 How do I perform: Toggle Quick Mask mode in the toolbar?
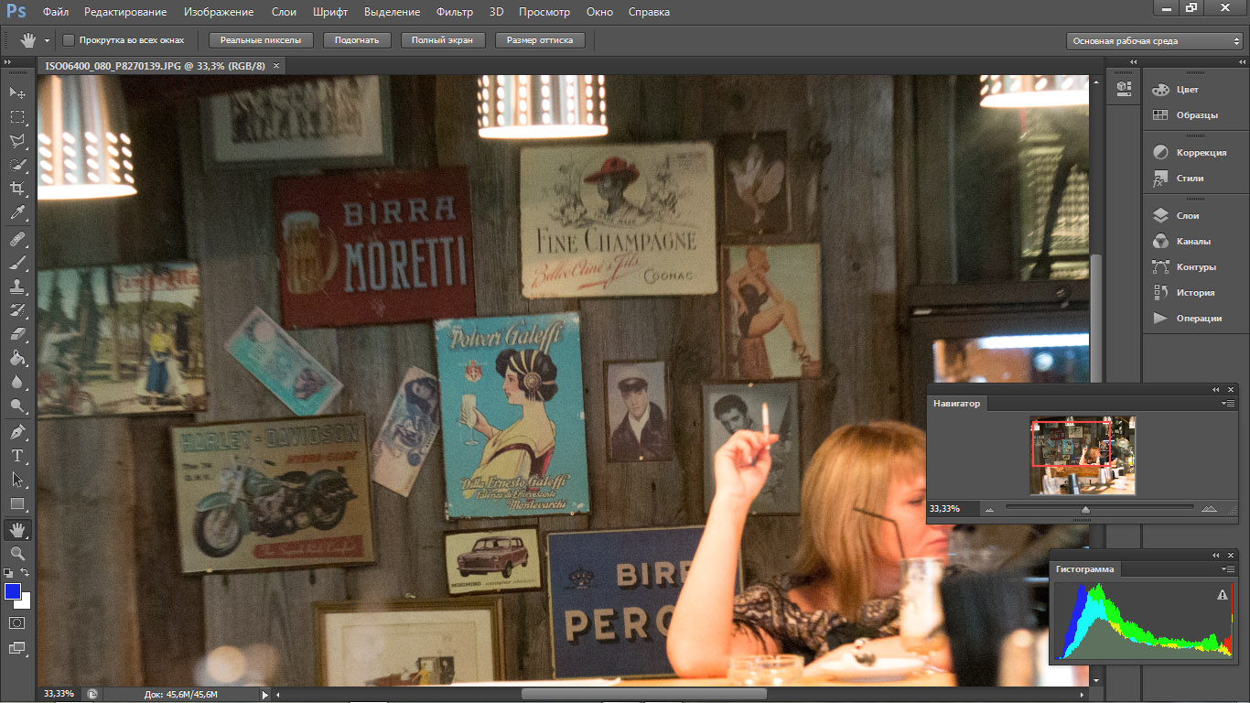pyautogui.click(x=17, y=622)
